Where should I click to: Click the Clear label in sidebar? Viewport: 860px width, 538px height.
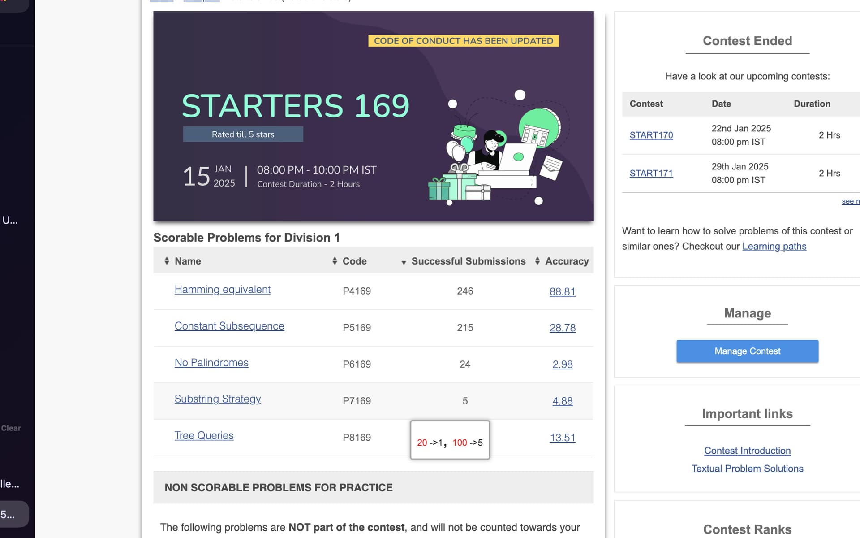(11, 428)
